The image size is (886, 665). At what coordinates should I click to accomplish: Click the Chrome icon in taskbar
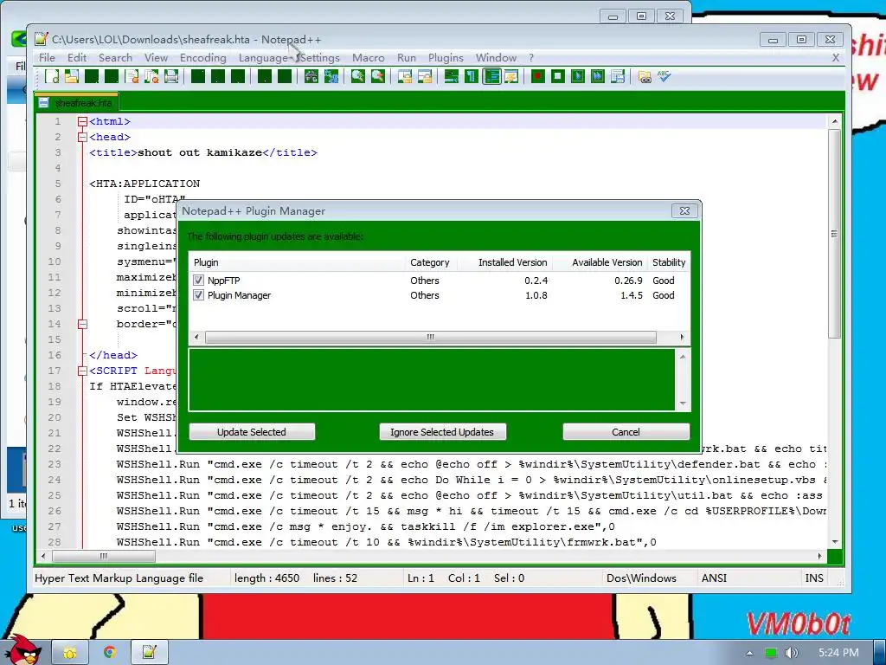pos(110,653)
